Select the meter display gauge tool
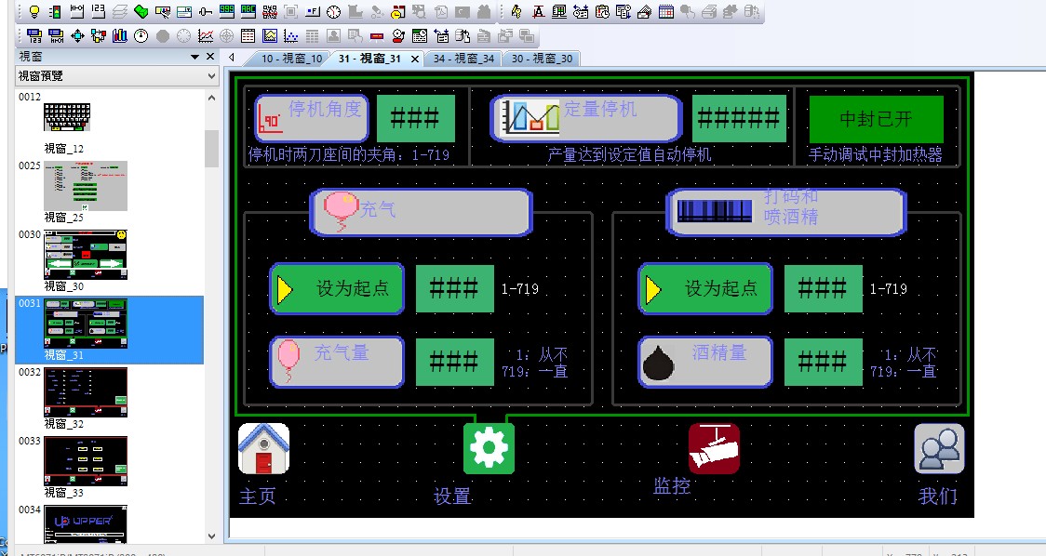The width and height of the screenshot is (1046, 556). coord(141,36)
